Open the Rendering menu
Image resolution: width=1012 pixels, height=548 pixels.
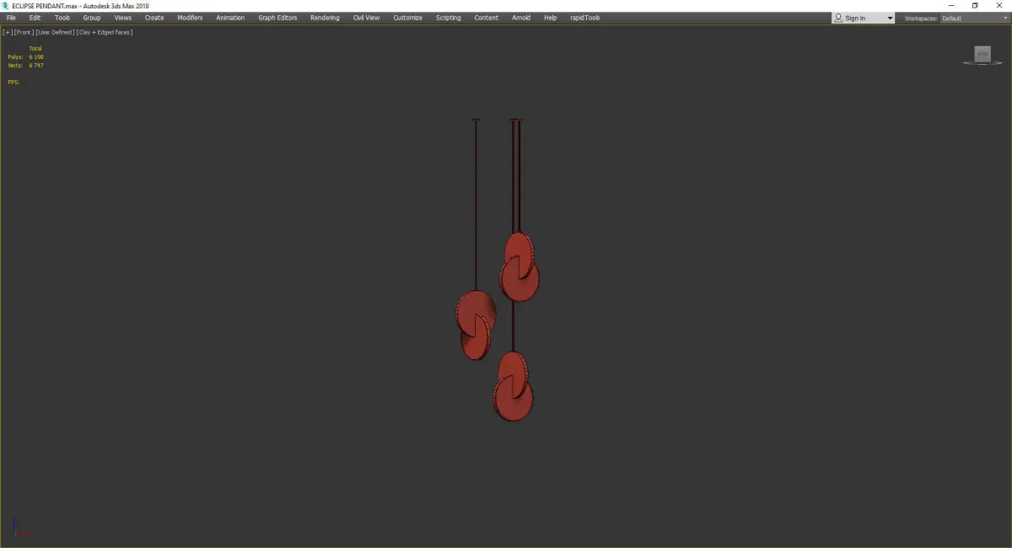point(325,18)
